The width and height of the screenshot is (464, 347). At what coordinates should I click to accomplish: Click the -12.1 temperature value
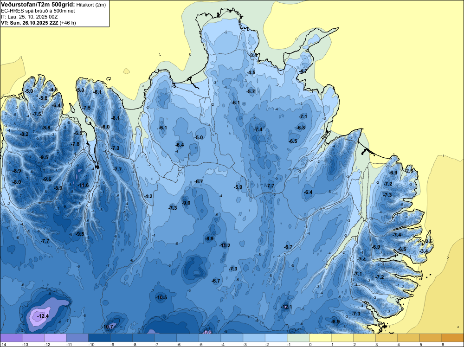click(286, 307)
